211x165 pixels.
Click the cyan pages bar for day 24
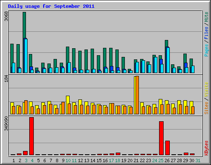tap(156, 65)
